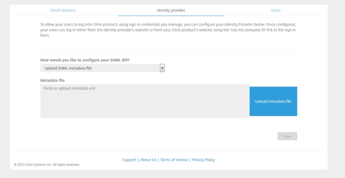Screen dimensions: 345x178
Task: Visit the Privacy Policy link
Action: [x=204, y=160]
